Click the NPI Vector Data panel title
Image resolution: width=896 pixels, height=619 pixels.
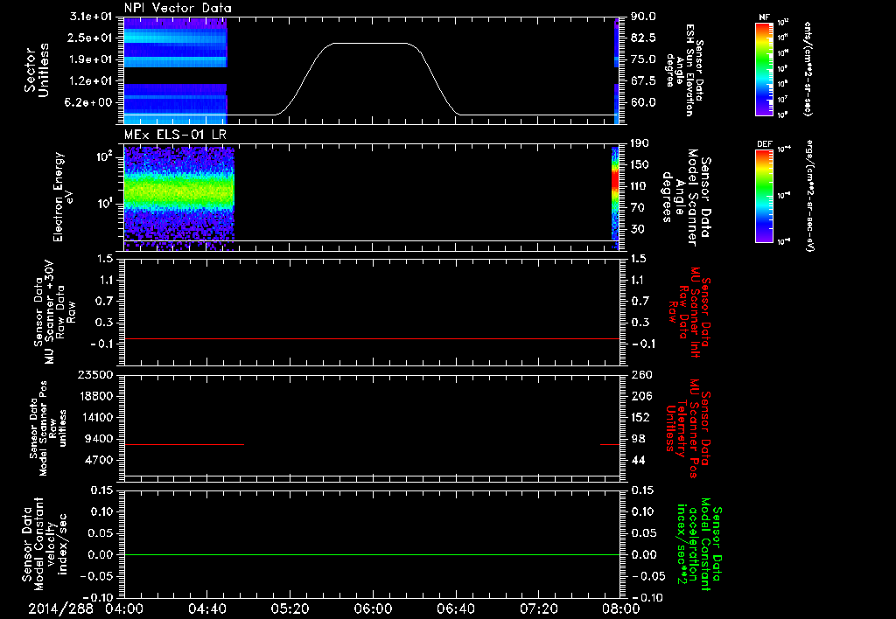[177, 8]
